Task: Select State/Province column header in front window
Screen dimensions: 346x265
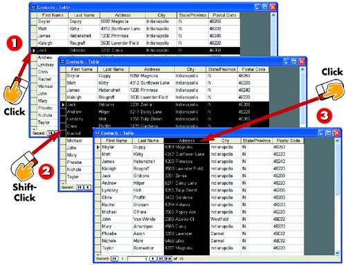Action: 257,140
